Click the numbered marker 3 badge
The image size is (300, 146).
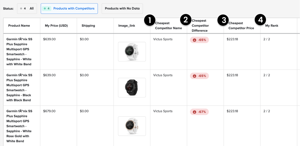pyautogui.click(x=223, y=20)
